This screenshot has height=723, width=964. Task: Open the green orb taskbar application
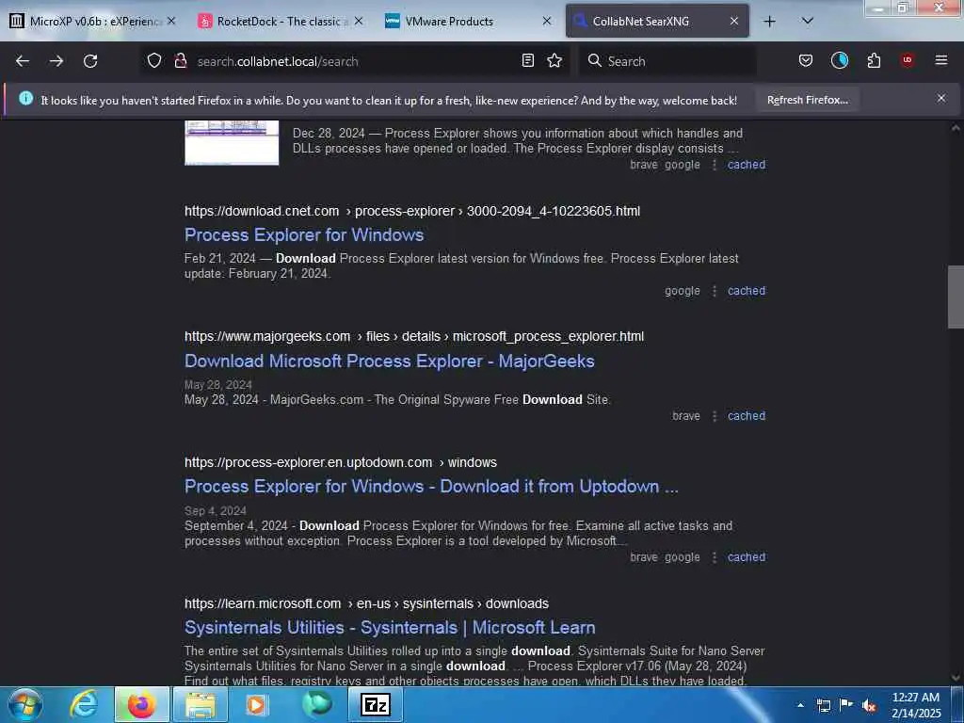point(316,704)
